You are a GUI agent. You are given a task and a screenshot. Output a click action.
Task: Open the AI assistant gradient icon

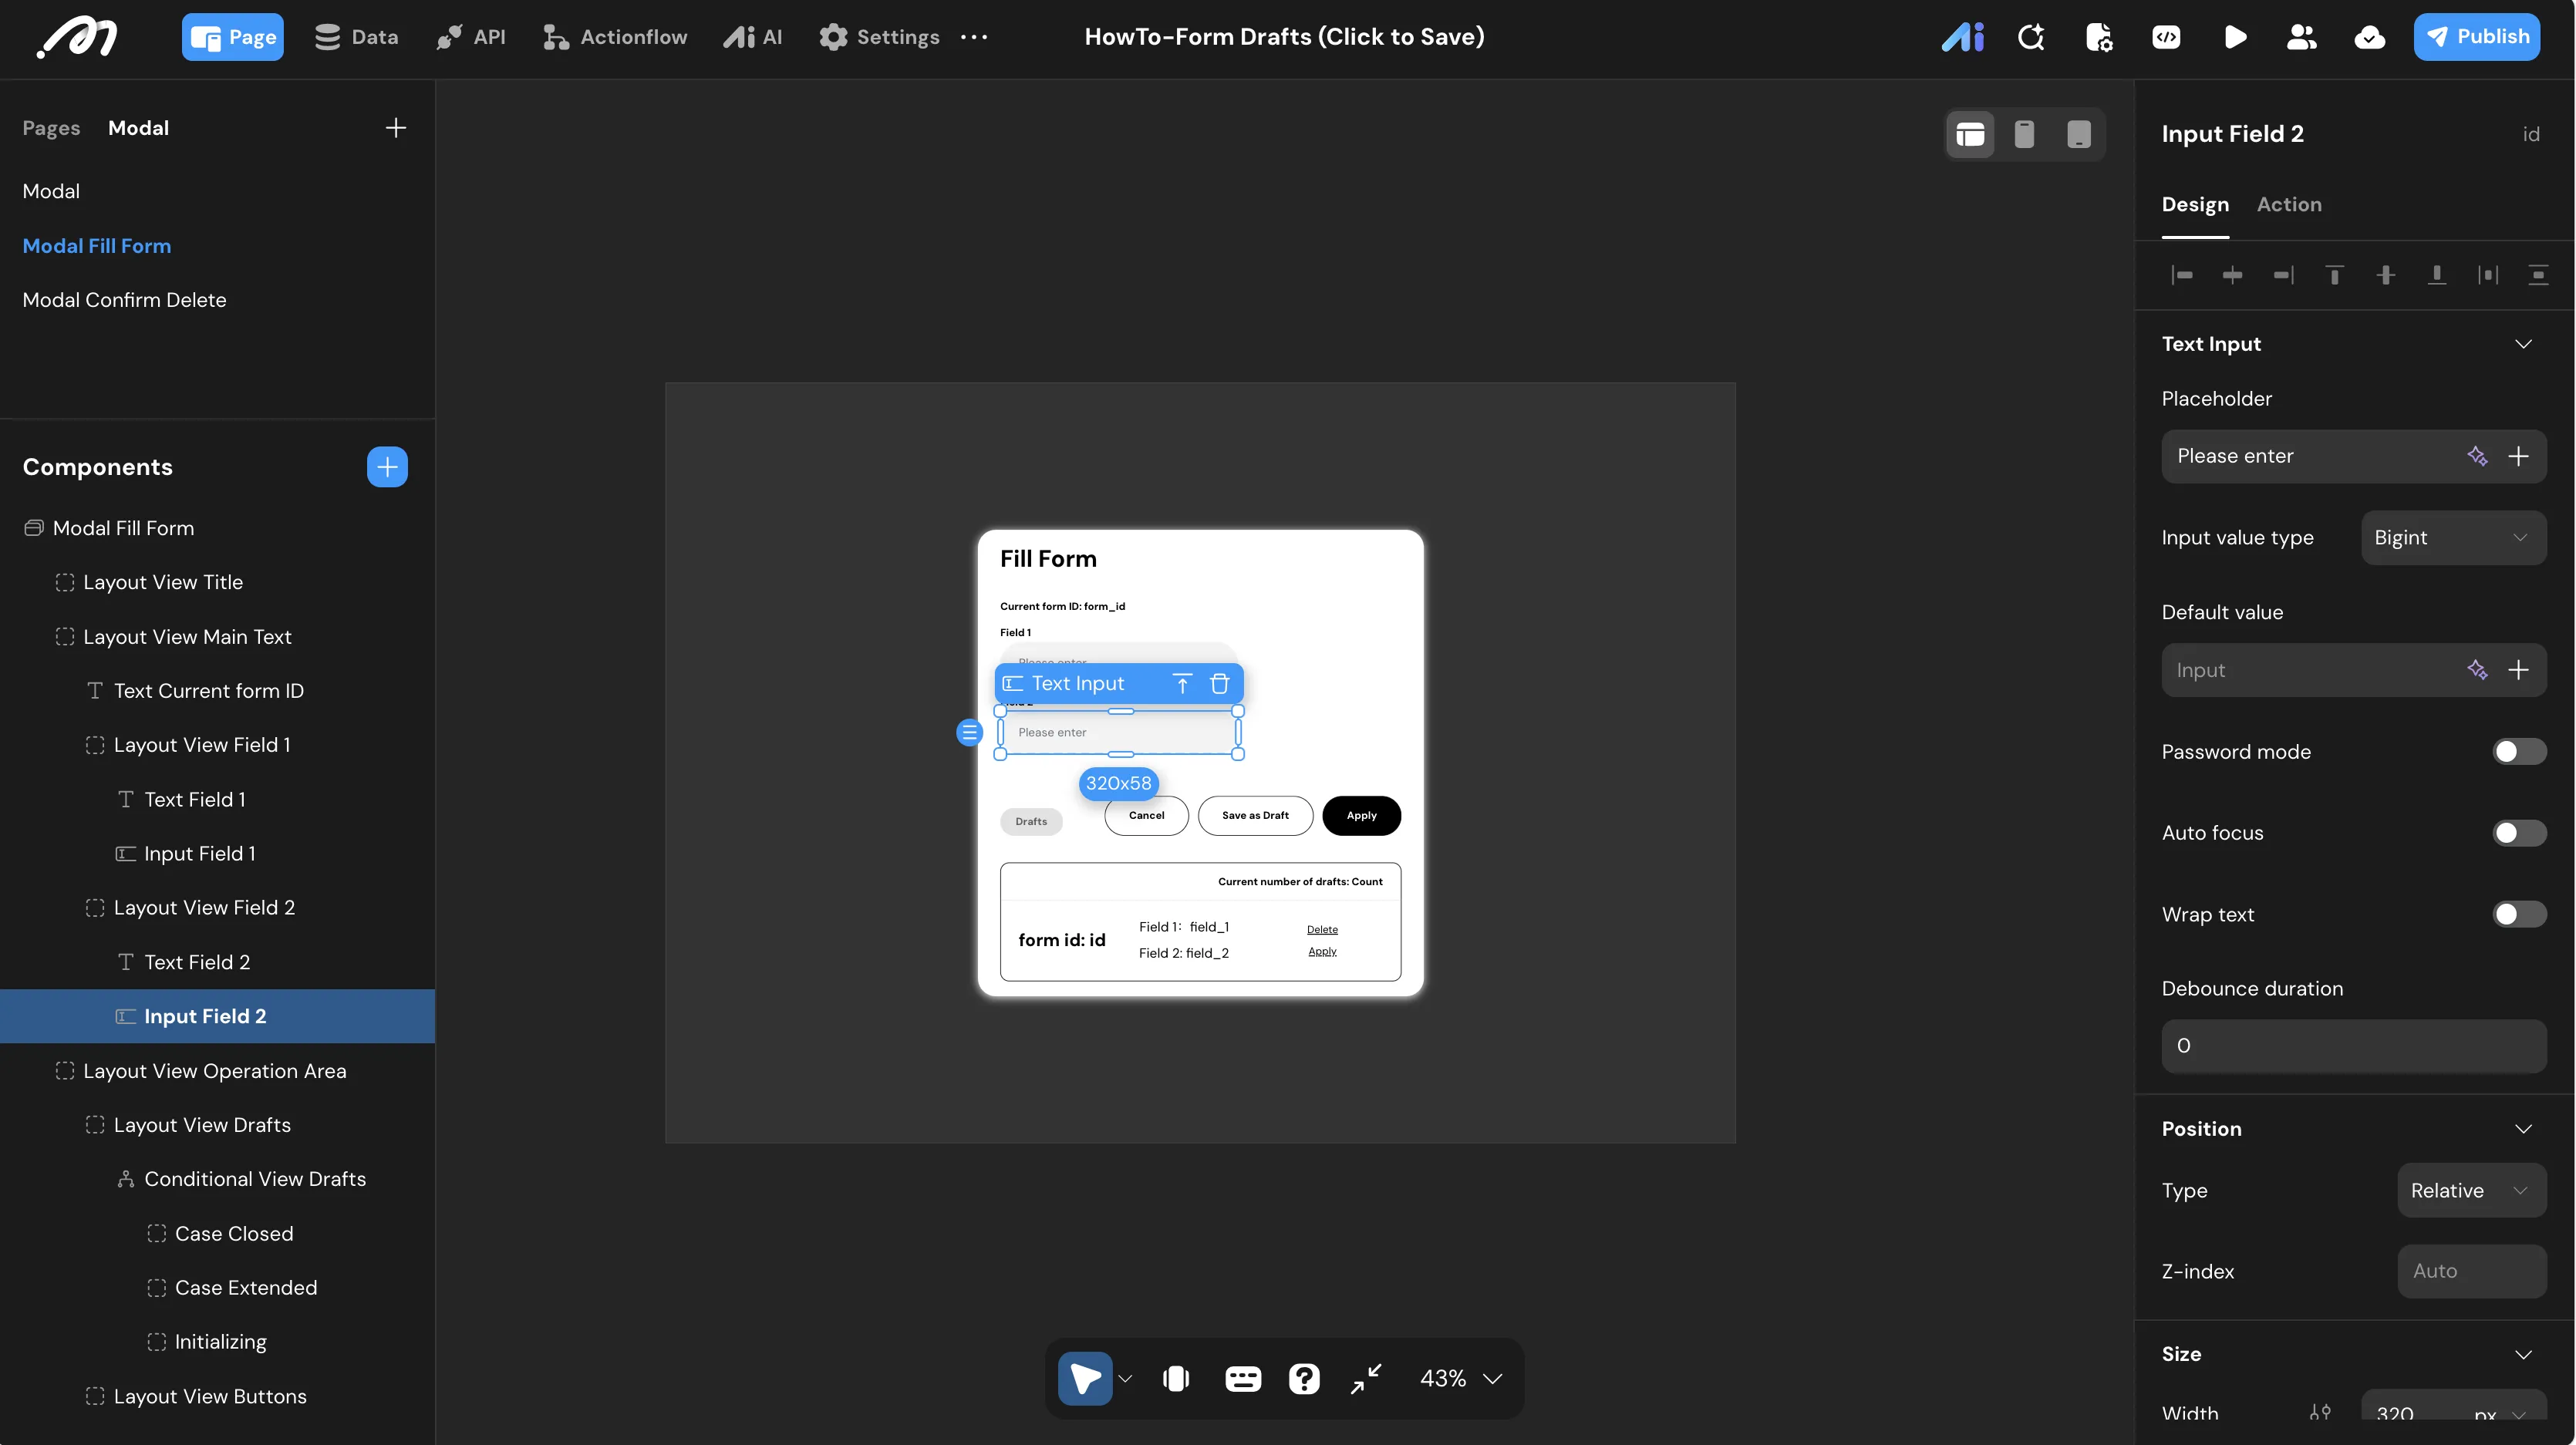[1962, 37]
